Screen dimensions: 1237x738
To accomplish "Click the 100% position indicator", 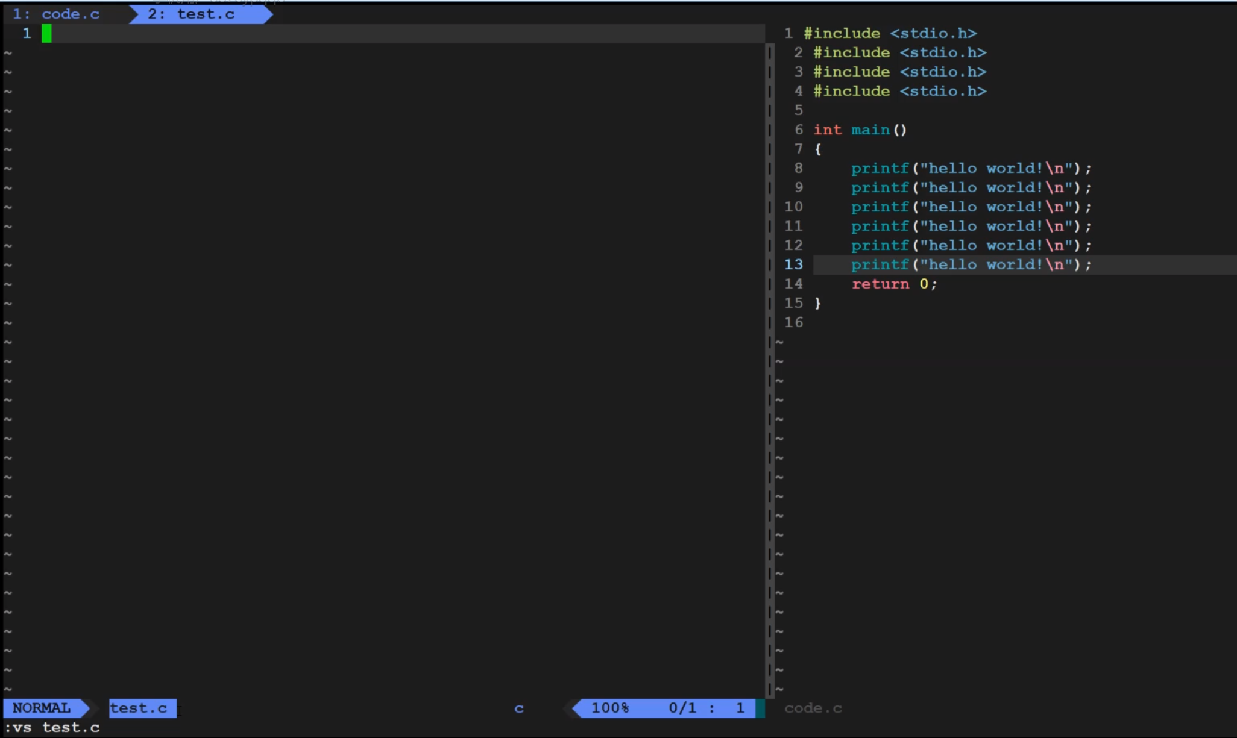I will tap(609, 708).
